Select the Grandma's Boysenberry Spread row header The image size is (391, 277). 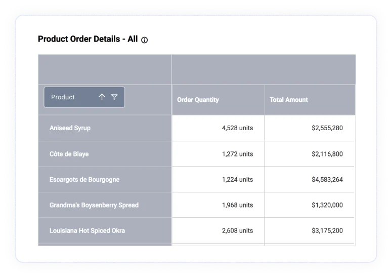[105, 205]
